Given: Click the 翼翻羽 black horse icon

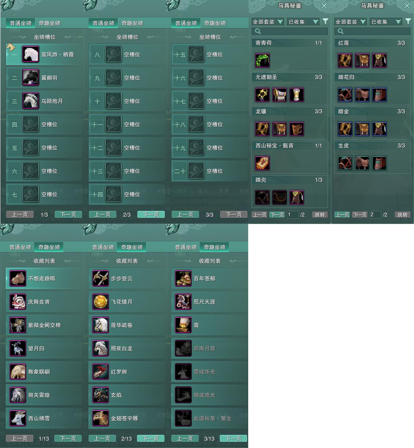Looking at the screenshot, I should coord(31,78).
